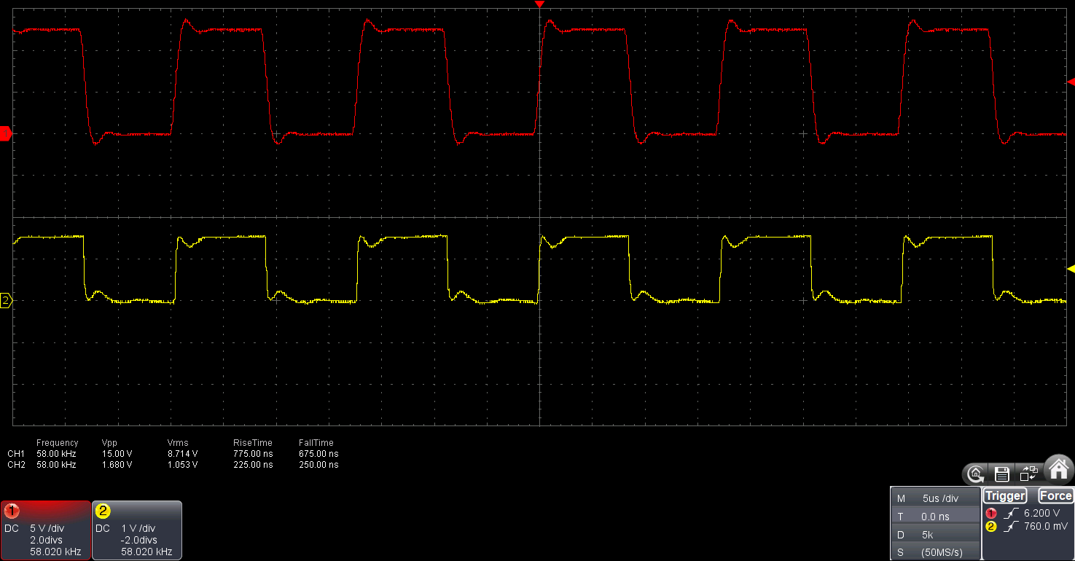Select the red CH1 ground level marker
1075x561 pixels.
point(6,133)
